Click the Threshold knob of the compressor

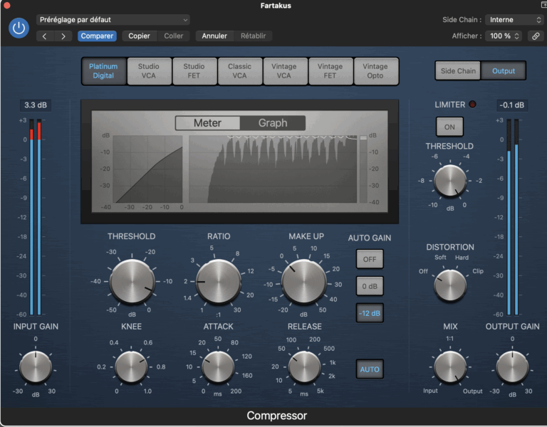132,280
